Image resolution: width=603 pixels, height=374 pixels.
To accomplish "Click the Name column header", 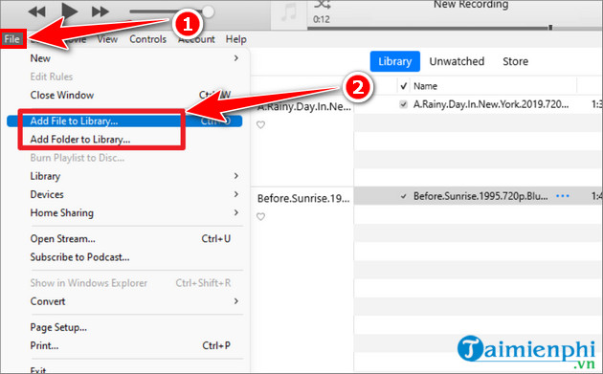I will (x=425, y=86).
